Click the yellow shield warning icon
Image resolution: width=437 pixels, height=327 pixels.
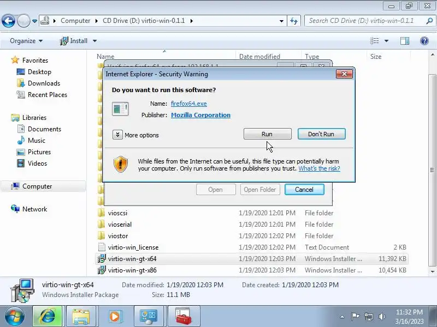pyautogui.click(x=120, y=165)
